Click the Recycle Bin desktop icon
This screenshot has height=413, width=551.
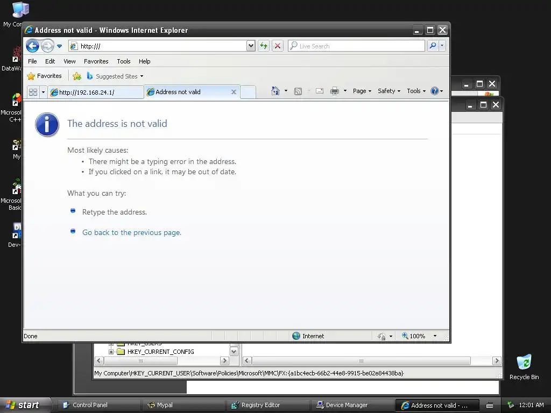click(524, 367)
